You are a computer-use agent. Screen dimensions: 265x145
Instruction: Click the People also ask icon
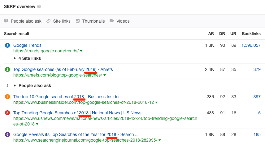[6, 21]
